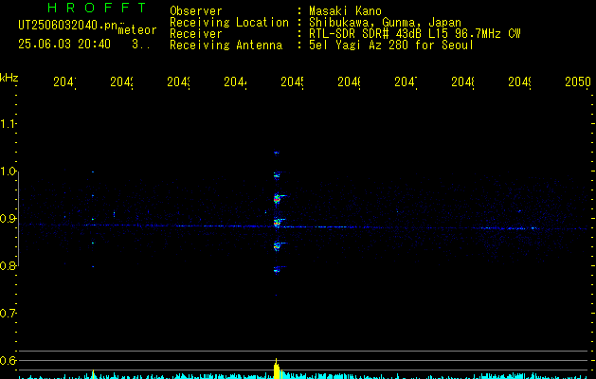Screen dimensions: 596x379
Task: Click the Receiver label
Action: pyautogui.click(x=196, y=34)
